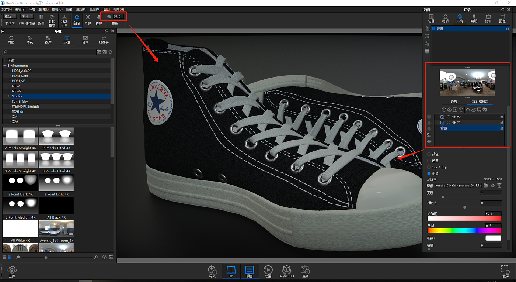The width and height of the screenshot is (516, 282).
Task: Open the Render (渲染) dialog
Action: point(305,271)
